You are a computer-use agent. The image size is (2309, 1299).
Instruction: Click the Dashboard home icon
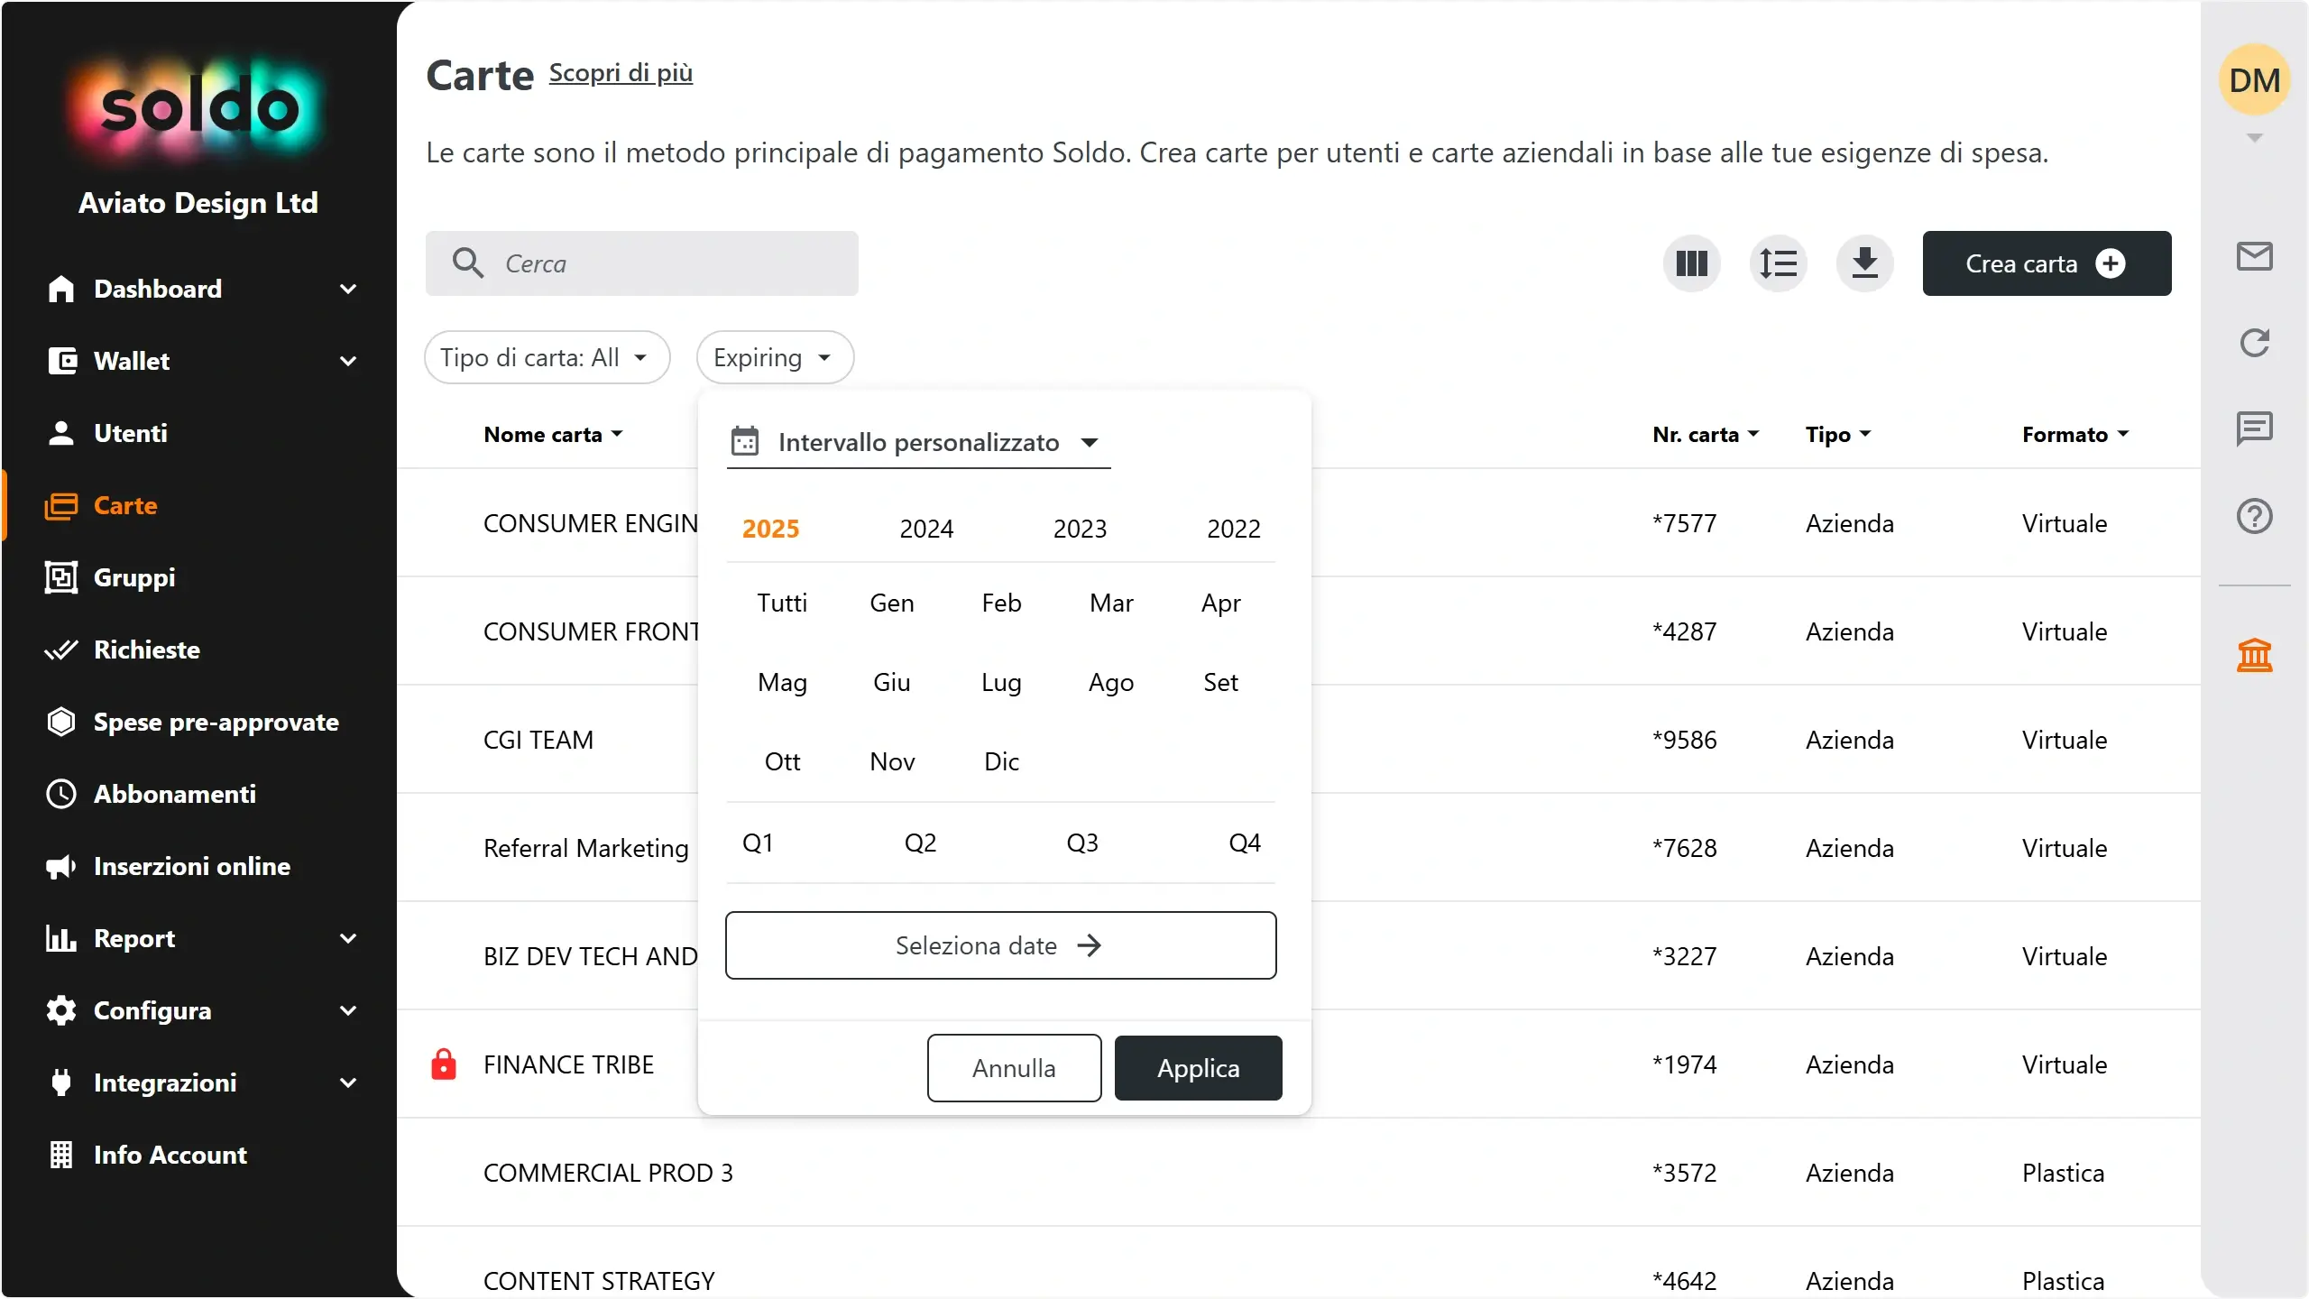click(60, 289)
